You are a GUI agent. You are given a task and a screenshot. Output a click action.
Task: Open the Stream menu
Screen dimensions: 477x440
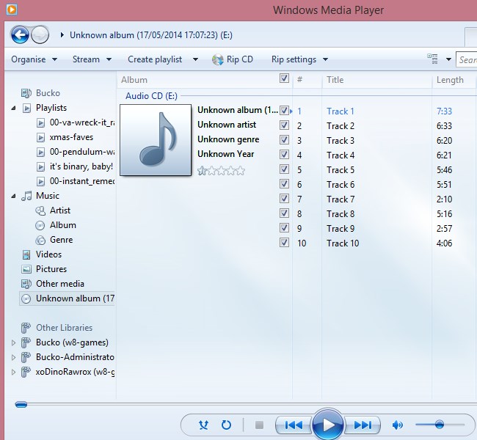click(x=92, y=59)
